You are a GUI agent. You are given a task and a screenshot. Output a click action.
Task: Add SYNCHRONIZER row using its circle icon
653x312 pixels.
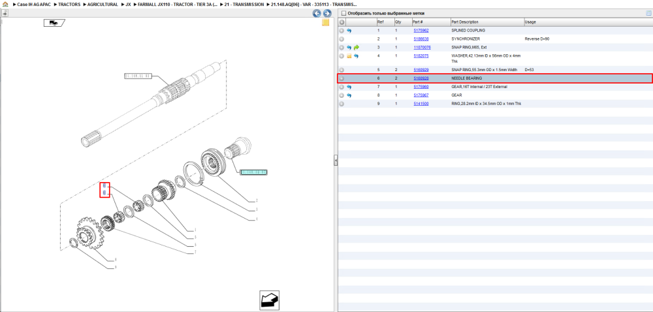tap(342, 39)
